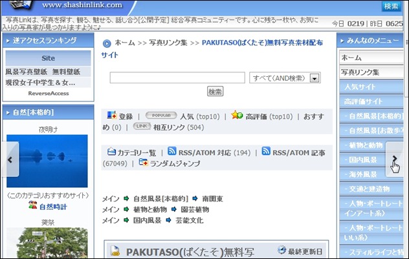Screen dimensions: 409x259
Task: Click RSS icon beside RSS/ATOM 対応
Action: 171,151
